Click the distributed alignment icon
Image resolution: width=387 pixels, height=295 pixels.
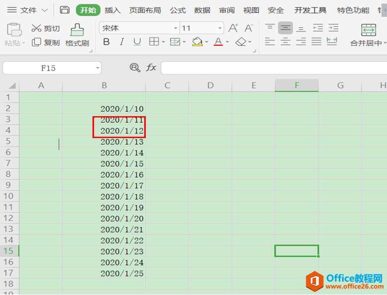click(x=332, y=41)
